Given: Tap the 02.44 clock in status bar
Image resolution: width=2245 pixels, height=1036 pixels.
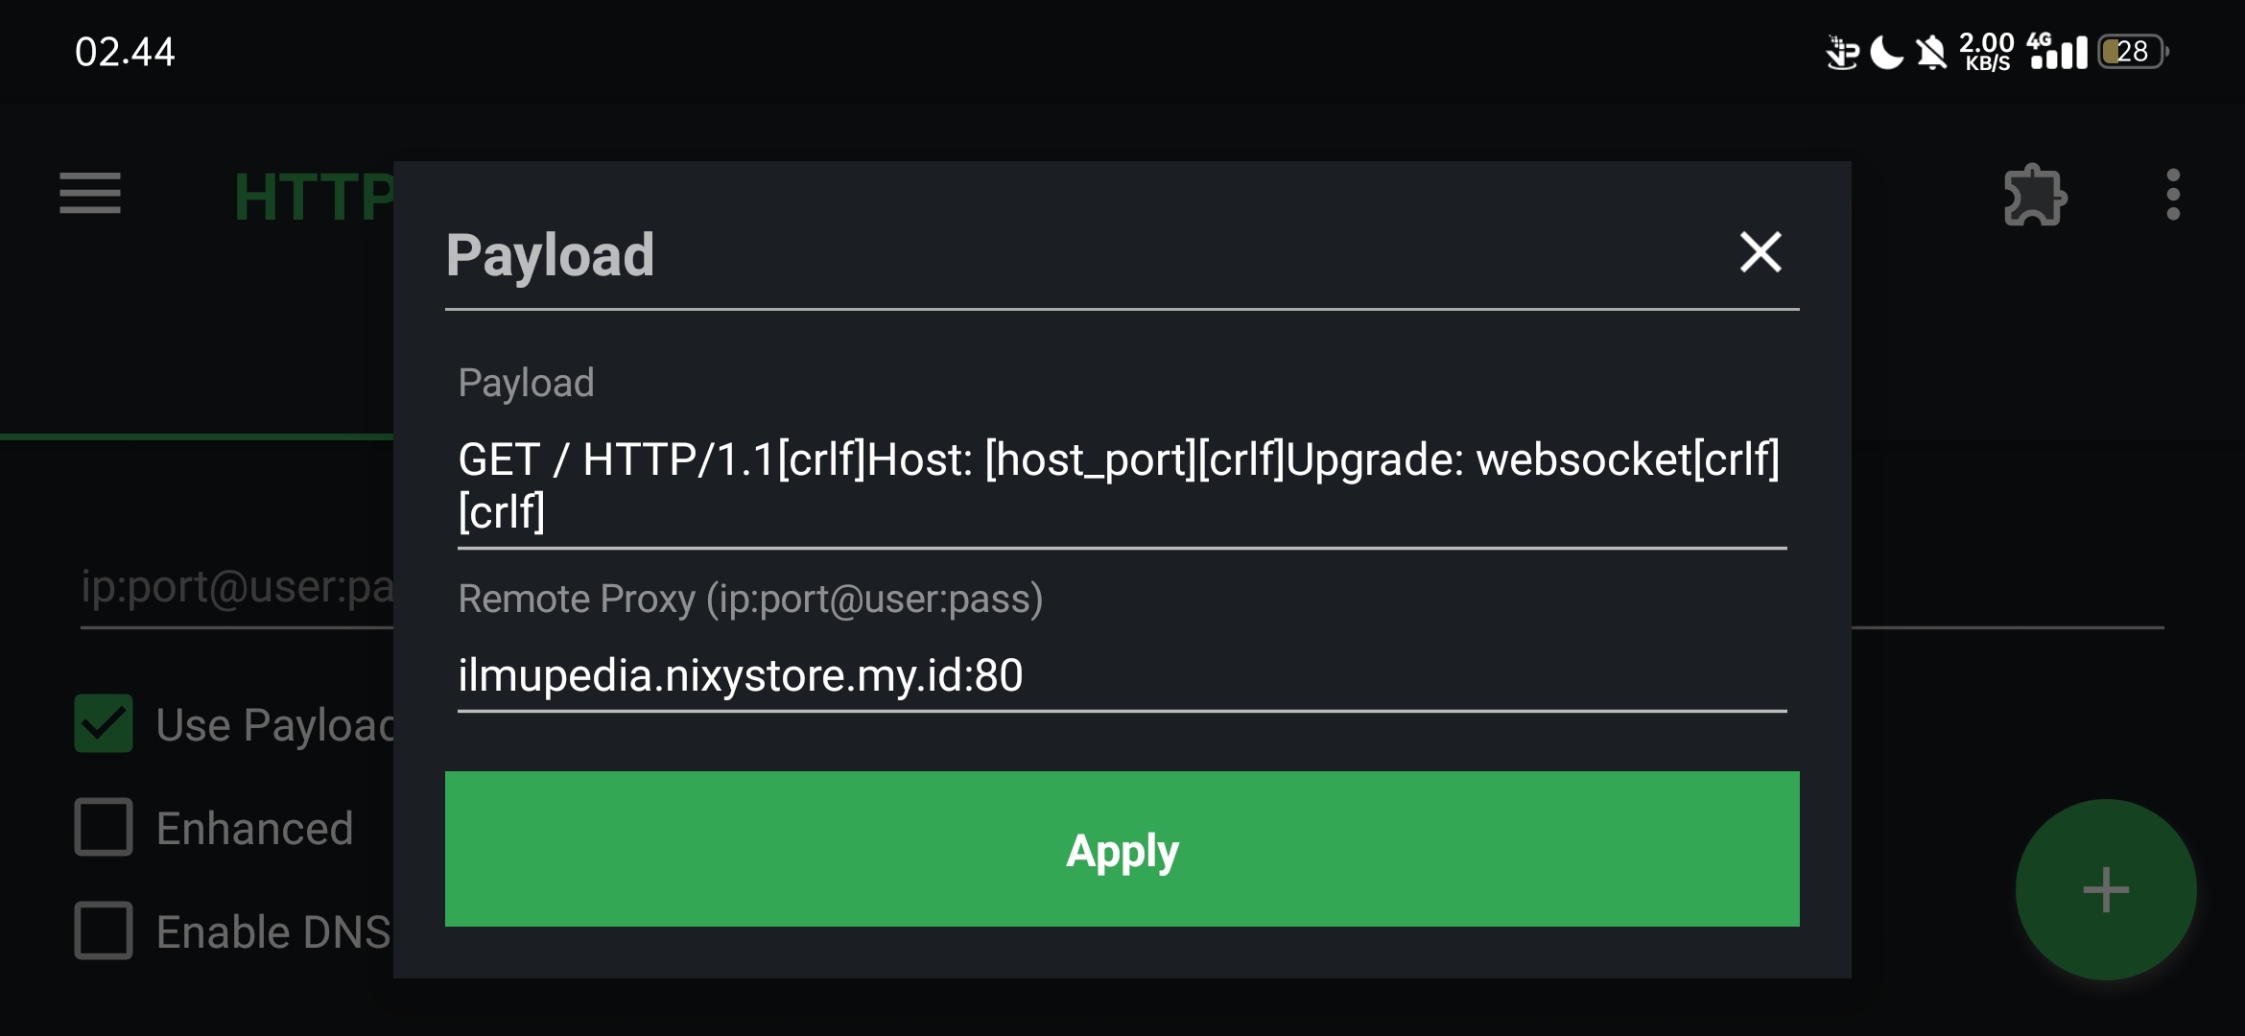Looking at the screenshot, I should [125, 52].
